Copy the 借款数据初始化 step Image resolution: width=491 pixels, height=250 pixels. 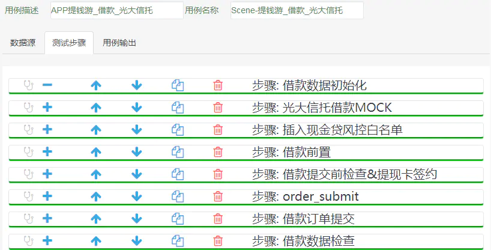coord(178,85)
